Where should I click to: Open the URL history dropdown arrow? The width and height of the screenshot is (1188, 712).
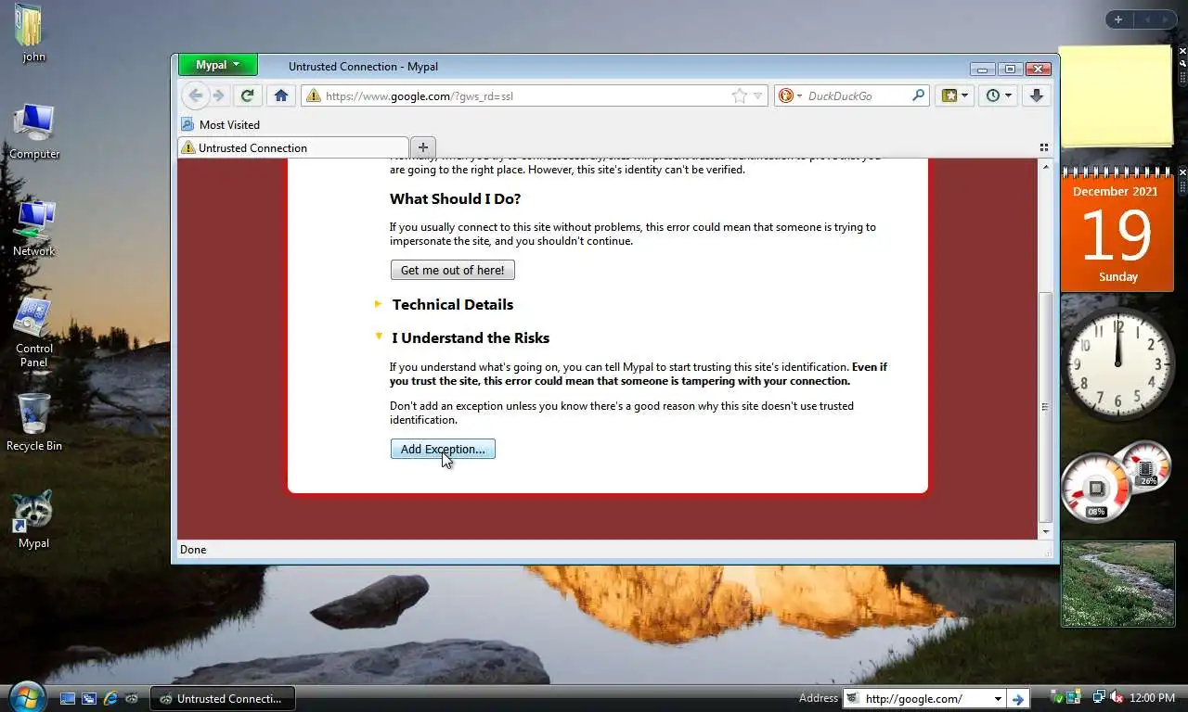(x=757, y=95)
